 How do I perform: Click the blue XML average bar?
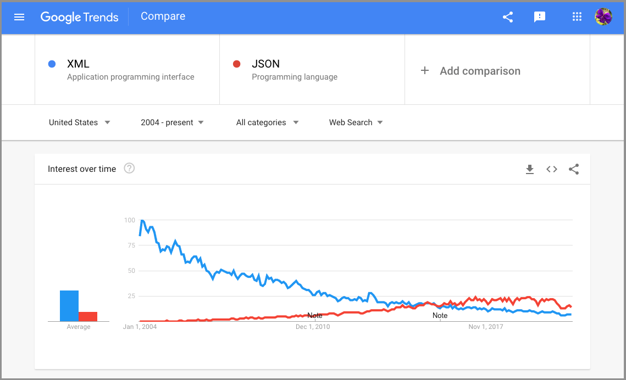(x=69, y=306)
